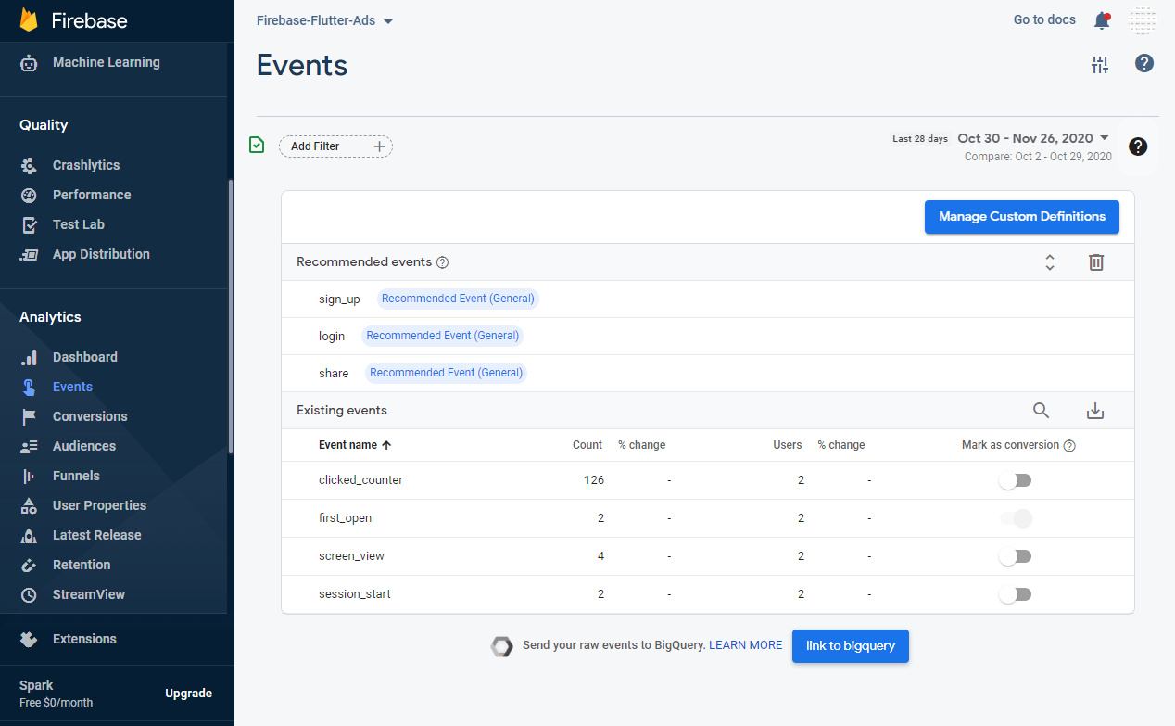Image resolution: width=1175 pixels, height=726 pixels.
Task: Click the Manage Custom Definitions button
Action: [1021, 217]
